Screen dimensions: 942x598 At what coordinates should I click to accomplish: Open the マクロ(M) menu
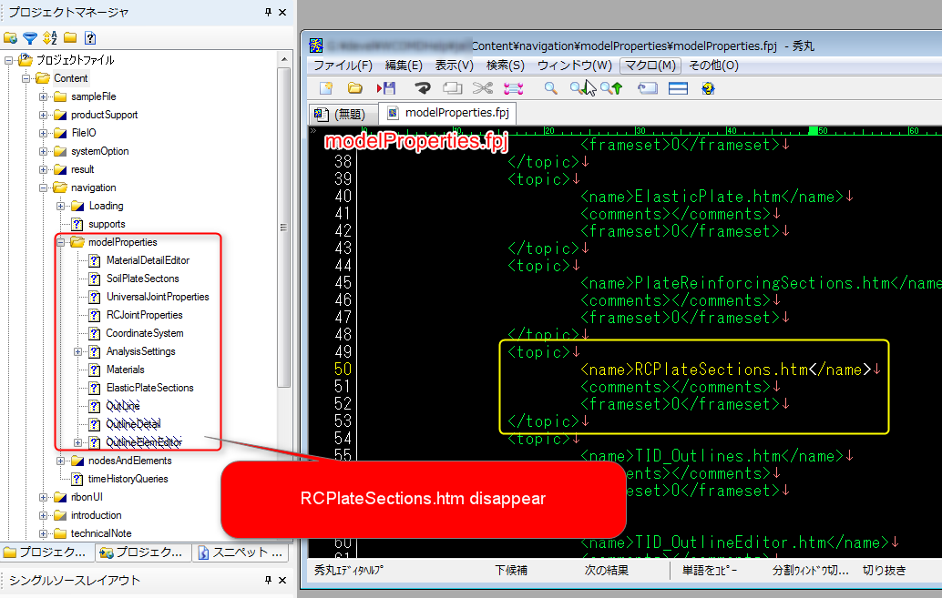click(650, 65)
